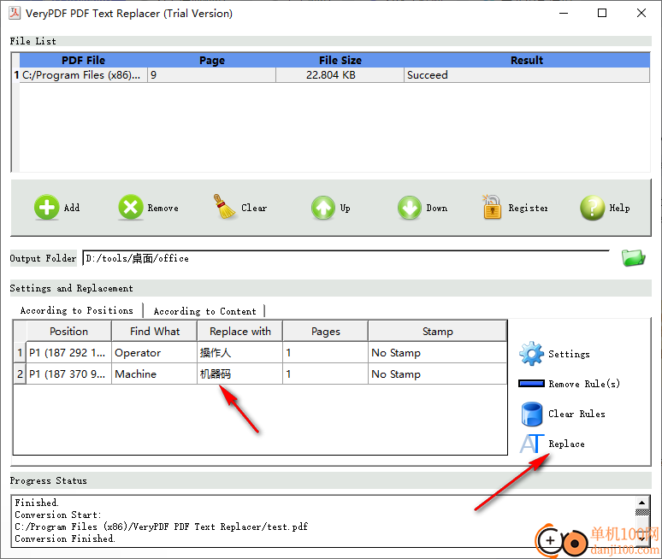Start Replace using the AT icon
The width and height of the screenshot is (662, 559).
tap(532, 444)
